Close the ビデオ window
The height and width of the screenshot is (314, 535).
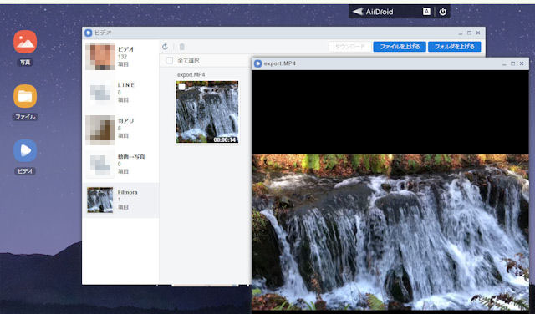click(478, 33)
